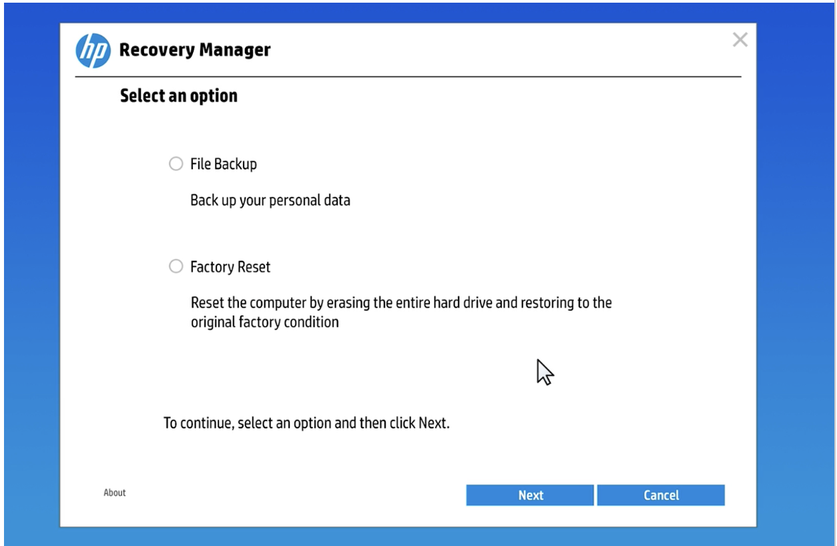This screenshot has height=546, width=837.
Task: Close the Recovery Manager window
Action: click(740, 40)
